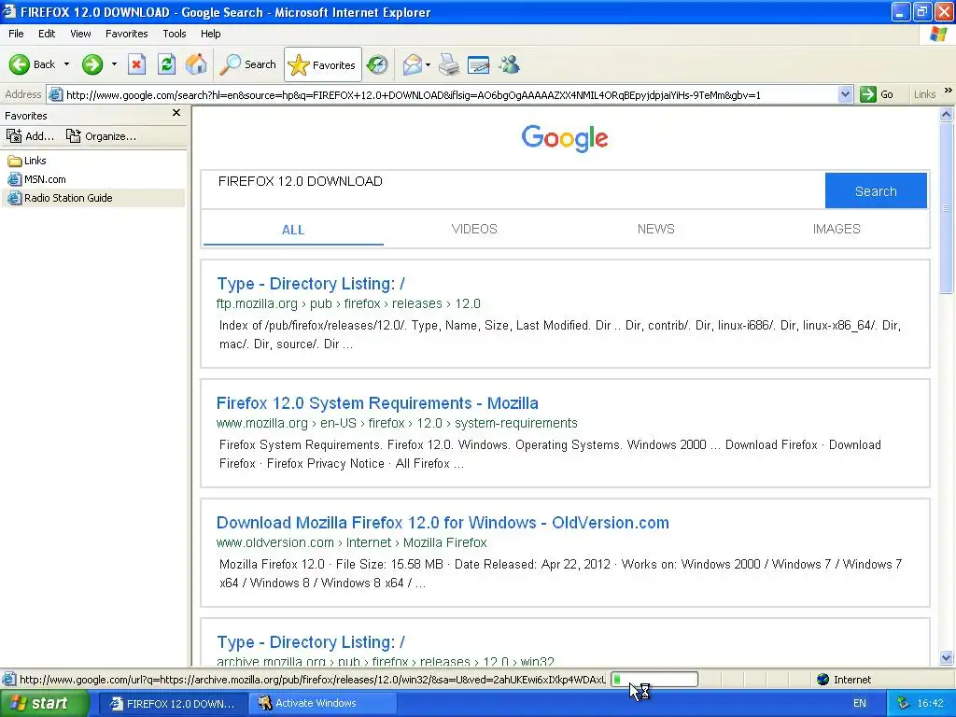Switch to the NEWS tab

click(x=656, y=230)
